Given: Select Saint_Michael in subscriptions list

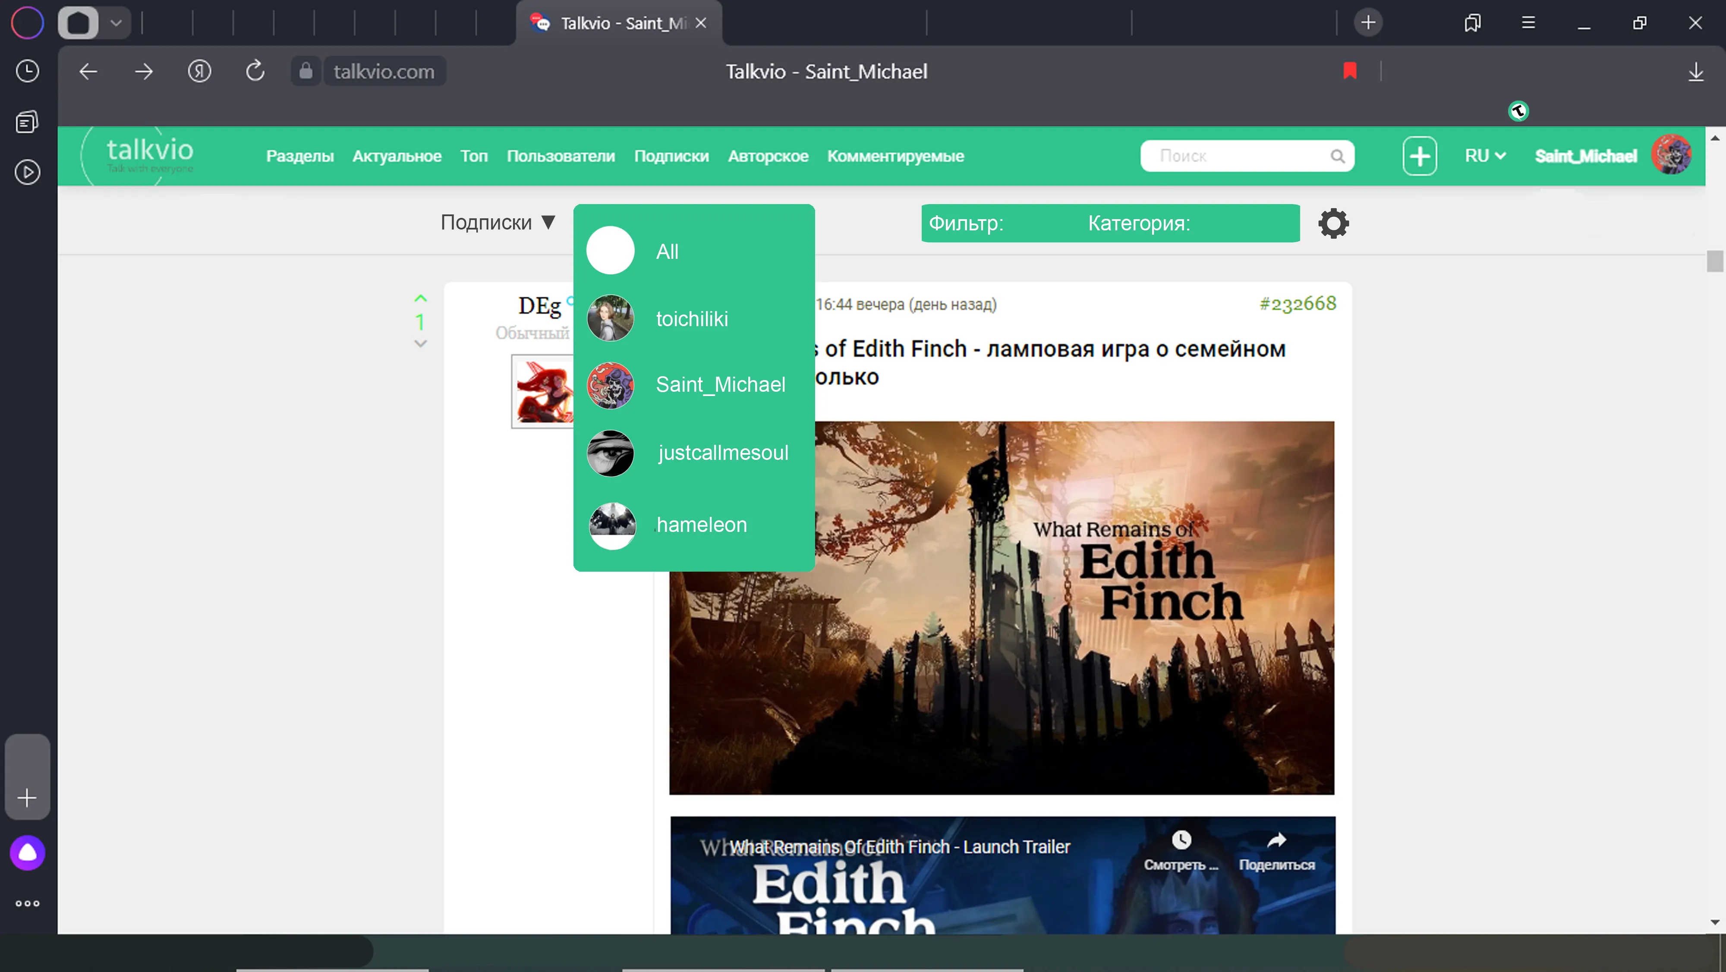Looking at the screenshot, I should (x=694, y=385).
